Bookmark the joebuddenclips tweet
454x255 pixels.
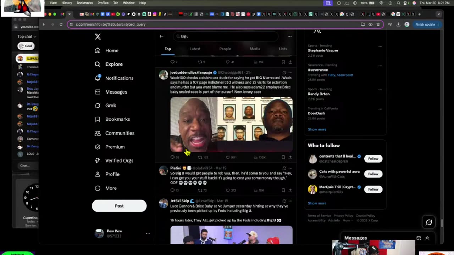283,157
